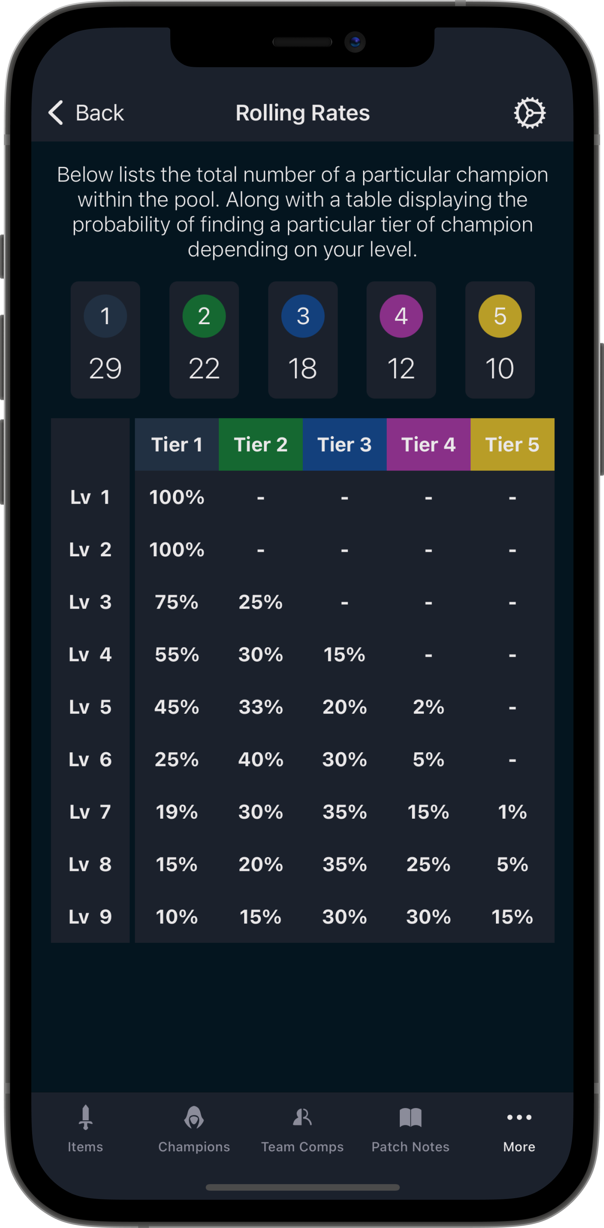
Task: Tap the More three-dots icon
Action: click(519, 1117)
